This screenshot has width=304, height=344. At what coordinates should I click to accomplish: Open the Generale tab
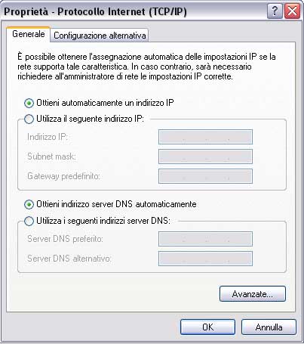point(29,34)
